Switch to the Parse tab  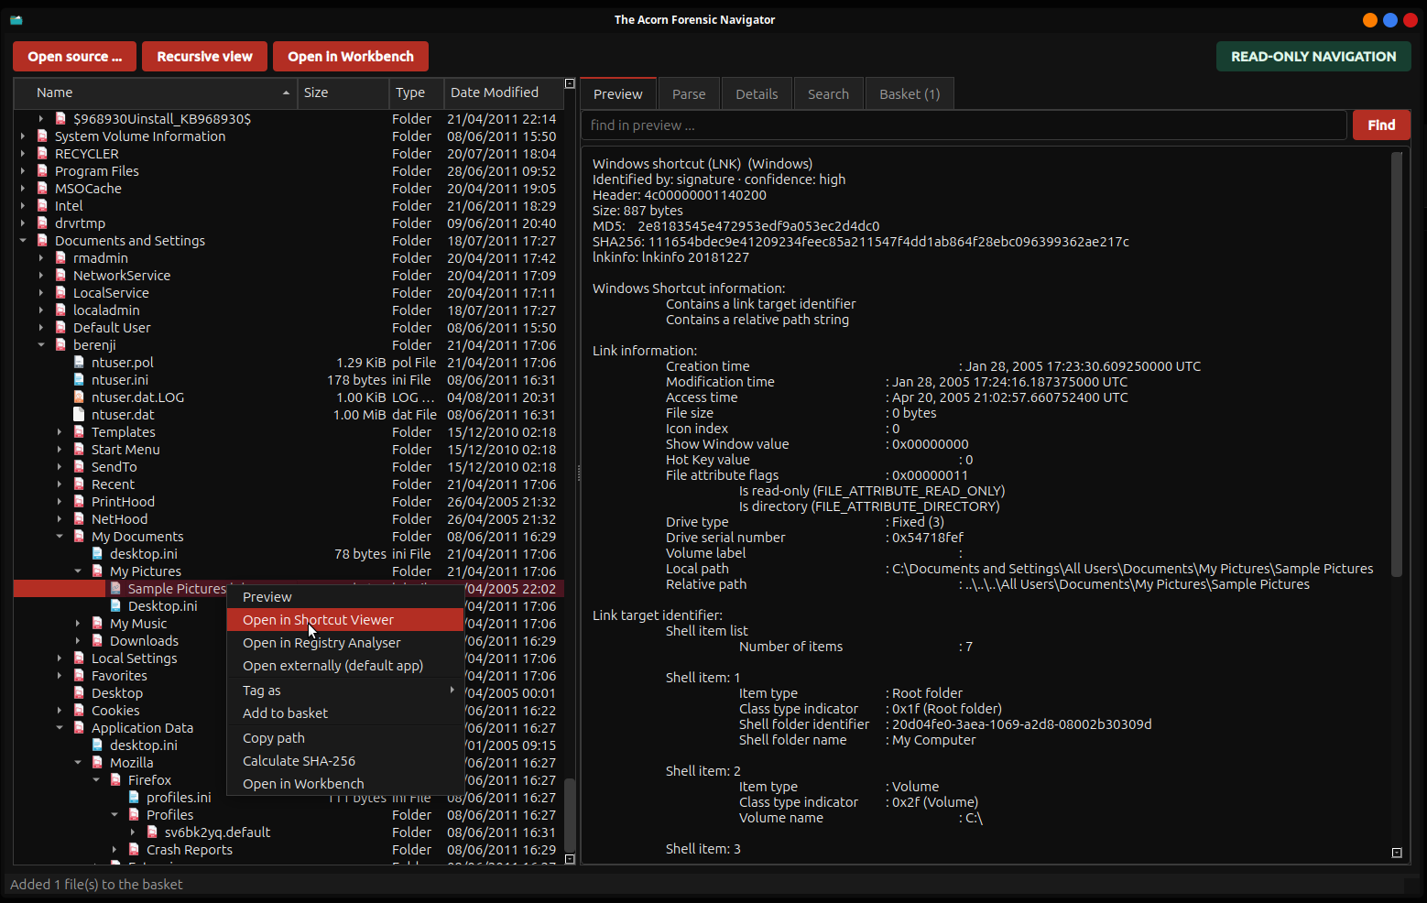(x=689, y=94)
